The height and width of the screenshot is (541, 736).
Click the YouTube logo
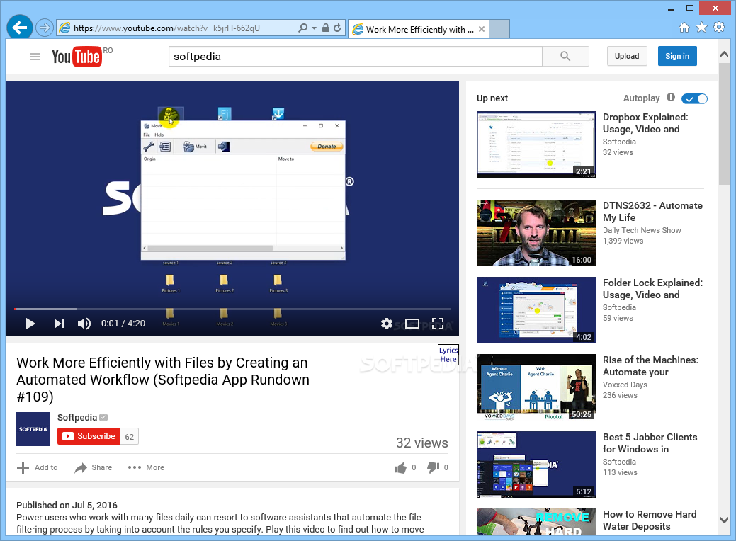(77, 57)
